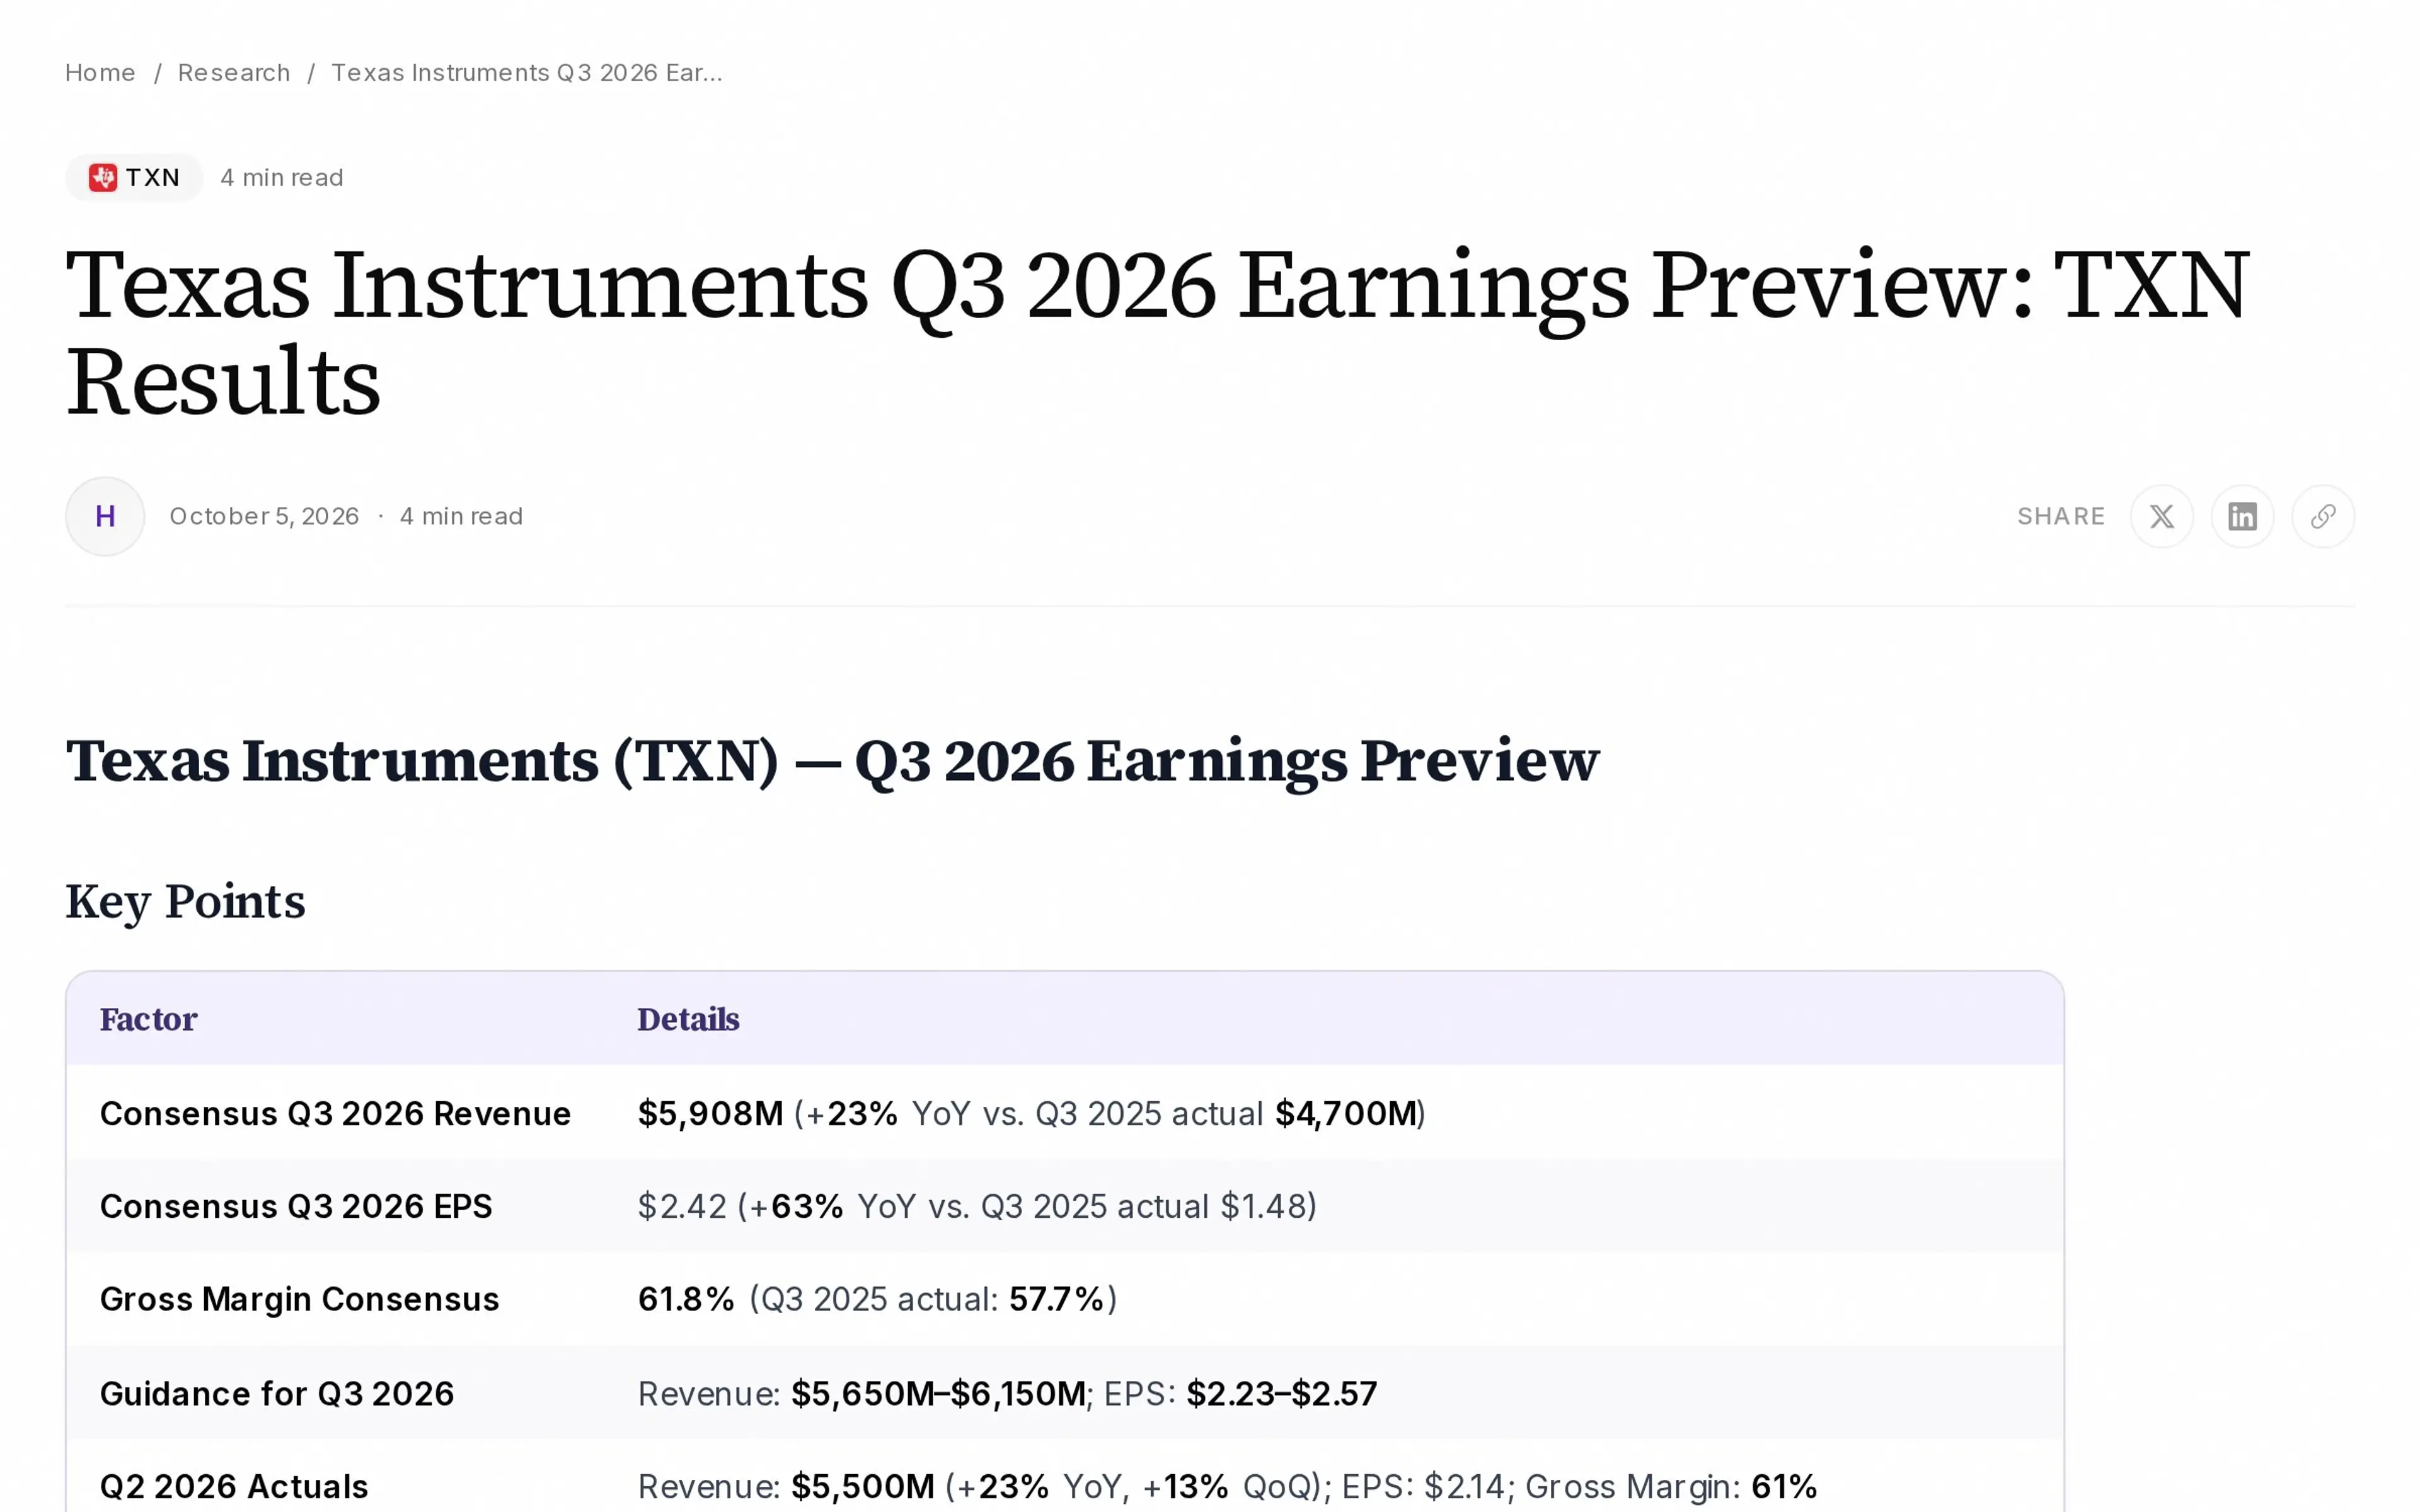Open Research breadcrumb link
Image resolution: width=2420 pixels, height=1512 pixels.
[234, 73]
